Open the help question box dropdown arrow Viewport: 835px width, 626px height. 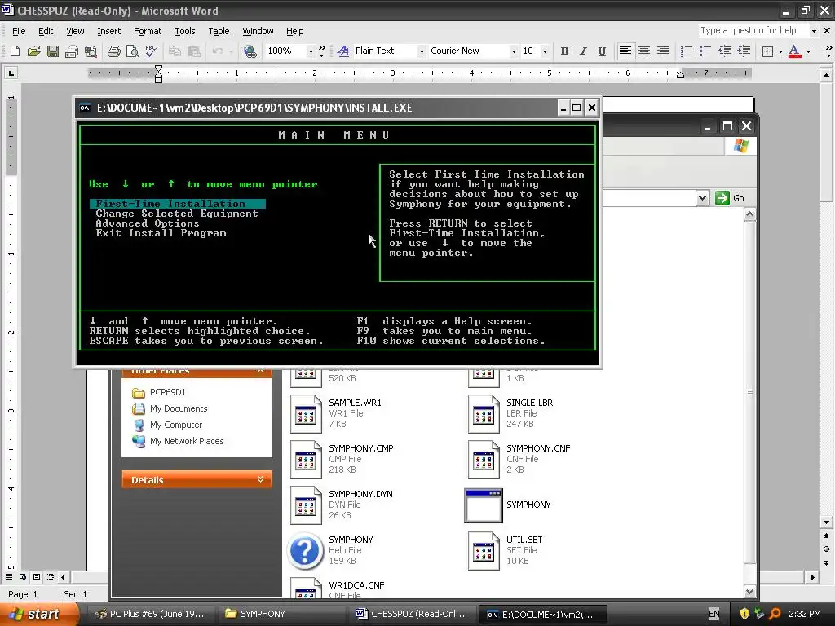coord(814,31)
